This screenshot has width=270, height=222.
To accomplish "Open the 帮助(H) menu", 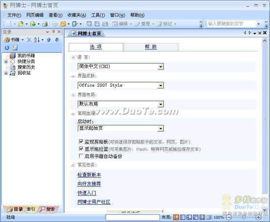I will [137, 15].
